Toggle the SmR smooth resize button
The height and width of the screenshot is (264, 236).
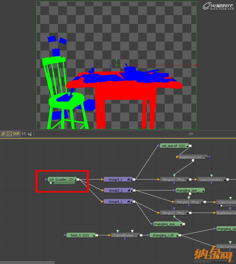click(16, 133)
